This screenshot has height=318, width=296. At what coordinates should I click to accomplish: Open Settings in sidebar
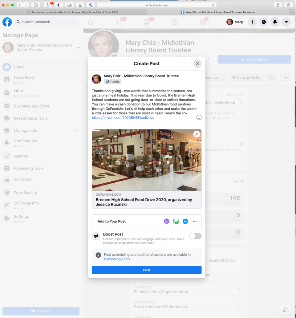(41, 219)
